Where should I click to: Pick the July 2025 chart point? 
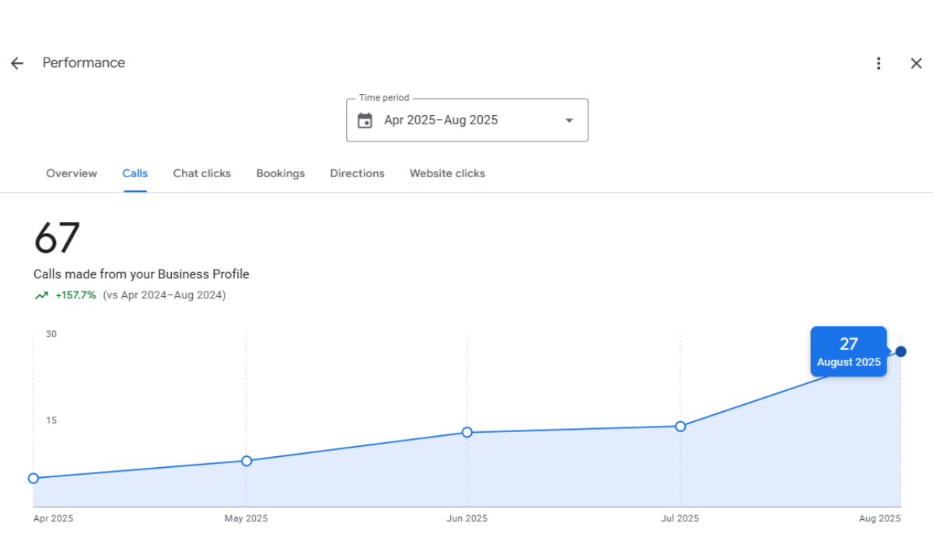680,426
